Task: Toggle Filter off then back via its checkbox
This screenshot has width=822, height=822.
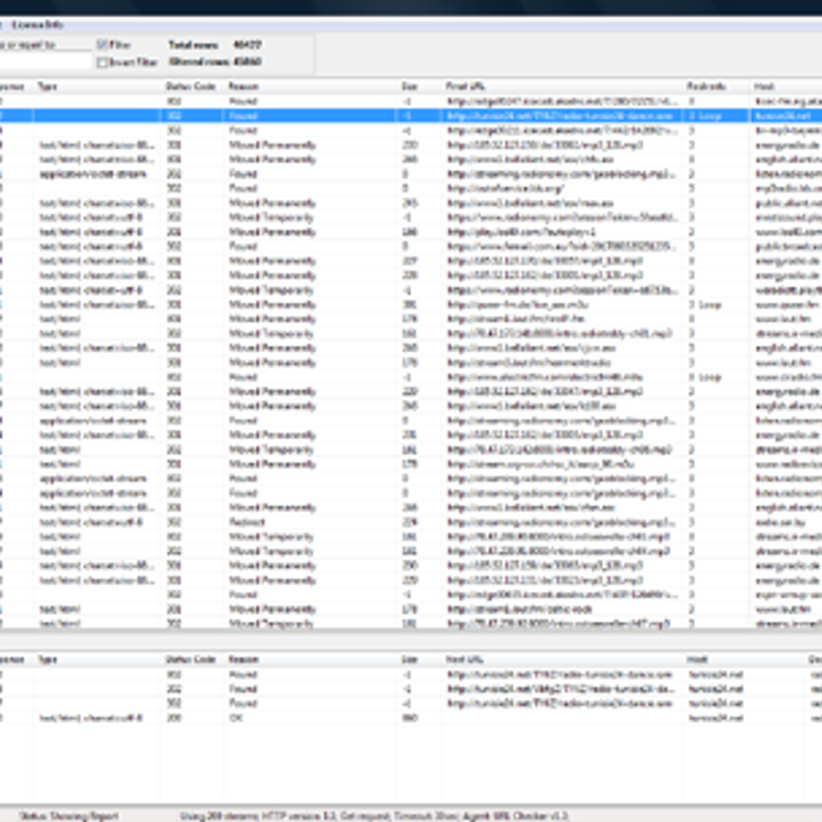Action: (x=103, y=44)
